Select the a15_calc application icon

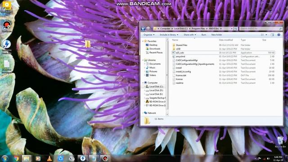(174, 53)
